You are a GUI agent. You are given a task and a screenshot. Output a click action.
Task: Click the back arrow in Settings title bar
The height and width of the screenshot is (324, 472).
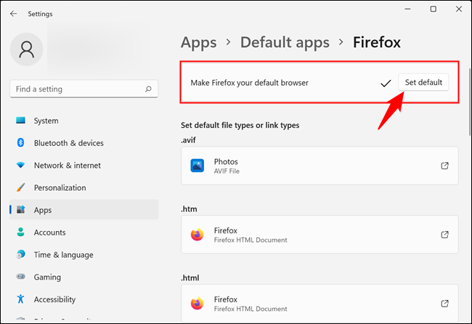click(14, 13)
